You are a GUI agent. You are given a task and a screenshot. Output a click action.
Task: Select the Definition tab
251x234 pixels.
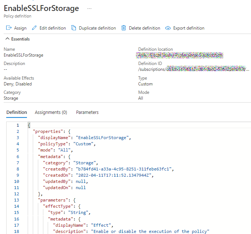click(17, 112)
